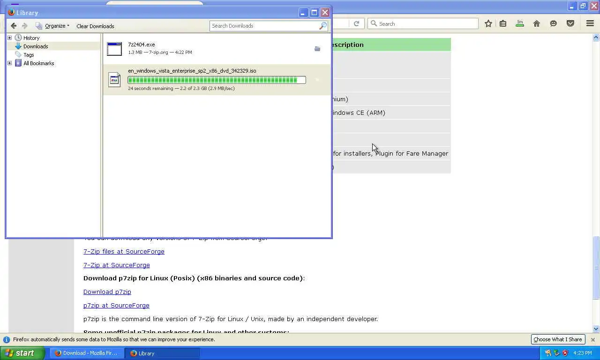Image resolution: width=600 pixels, height=360 pixels.
Task: Switch to Library taskbar item
Action: pos(163,353)
